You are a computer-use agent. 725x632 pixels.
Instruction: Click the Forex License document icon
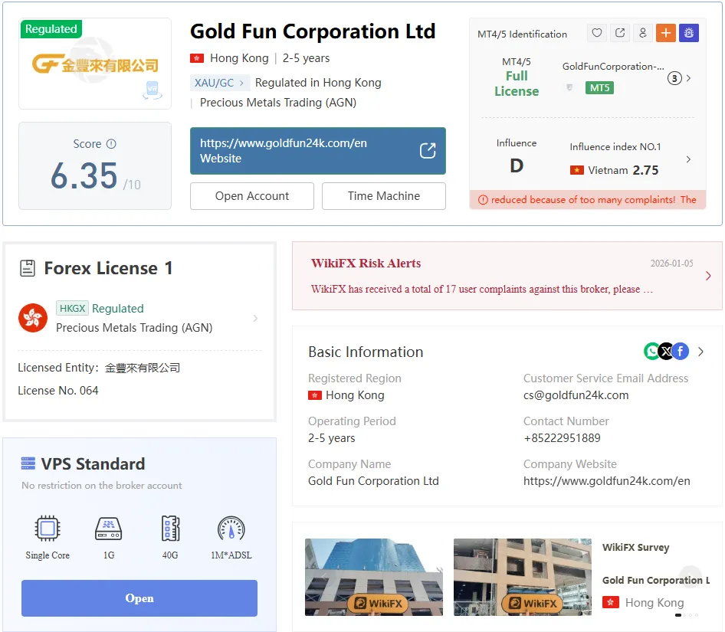pyautogui.click(x=28, y=268)
